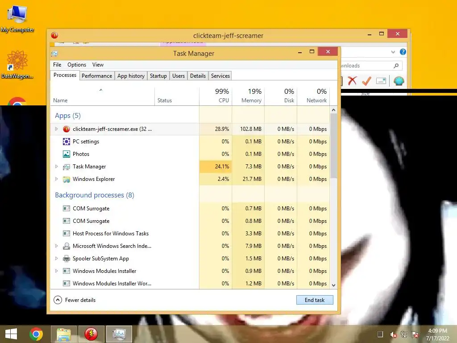Select the Windows Explorer folder icon

pyautogui.click(x=66, y=179)
